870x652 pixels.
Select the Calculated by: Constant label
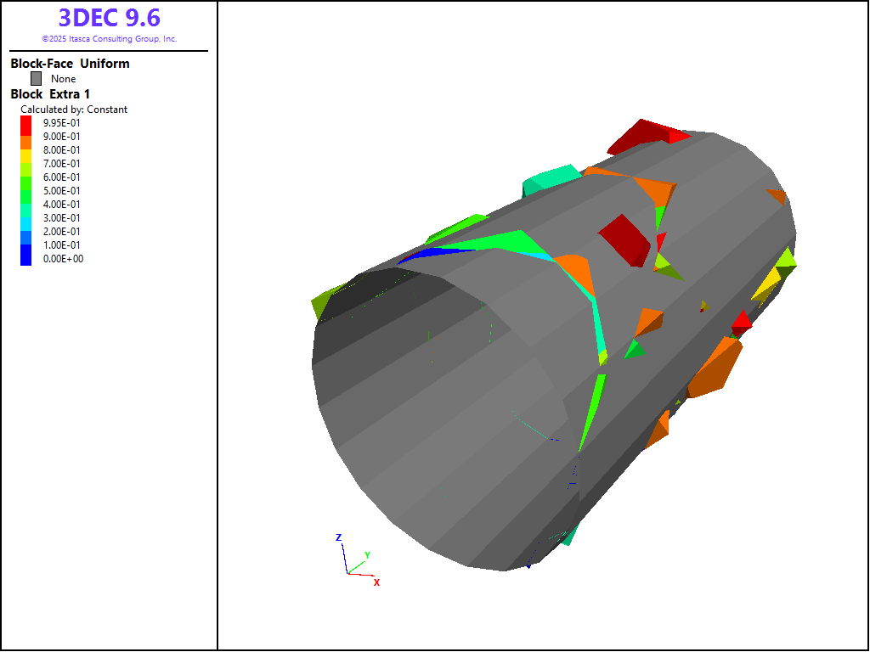pos(74,110)
